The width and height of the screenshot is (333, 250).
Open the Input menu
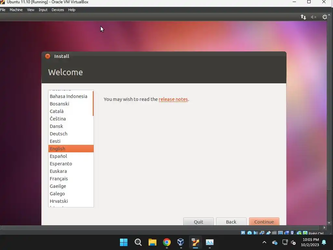pyautogui.click(x=43, y=10)
